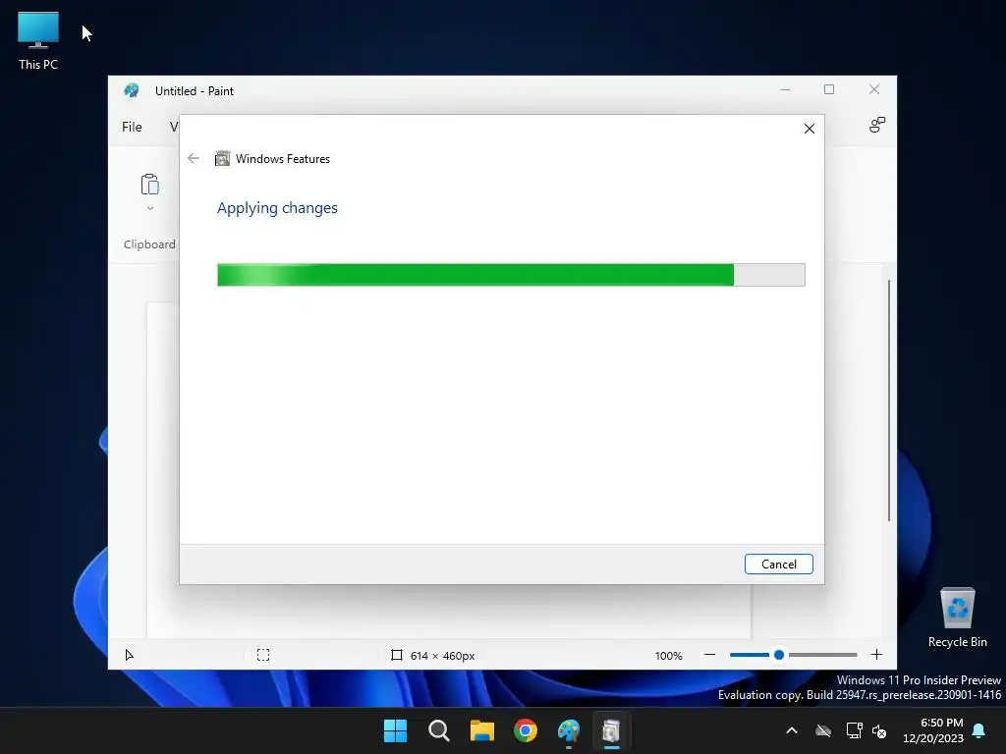The image size is (1006, 754).
Task: Cancel the Windows Features changes
Action: click(778, 565)
